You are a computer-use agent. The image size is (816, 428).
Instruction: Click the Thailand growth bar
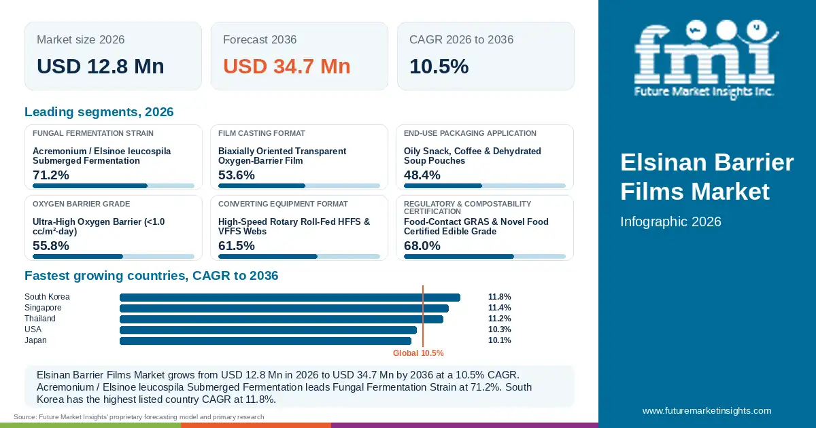tap(282, 319)
